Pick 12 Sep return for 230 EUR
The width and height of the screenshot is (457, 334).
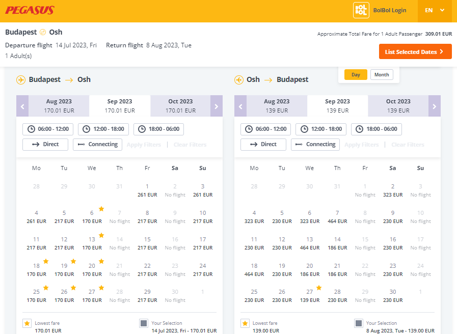[x=282, y=243]
